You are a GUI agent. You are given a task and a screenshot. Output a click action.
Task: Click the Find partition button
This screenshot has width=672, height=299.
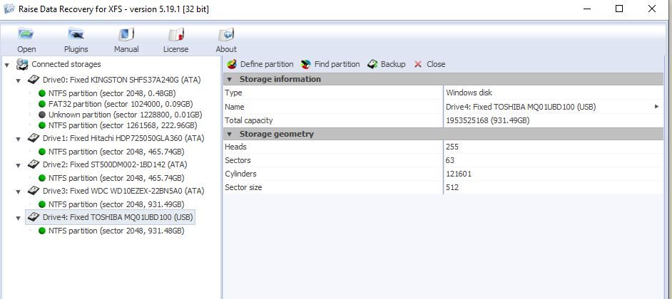click(x=330, y=64)
